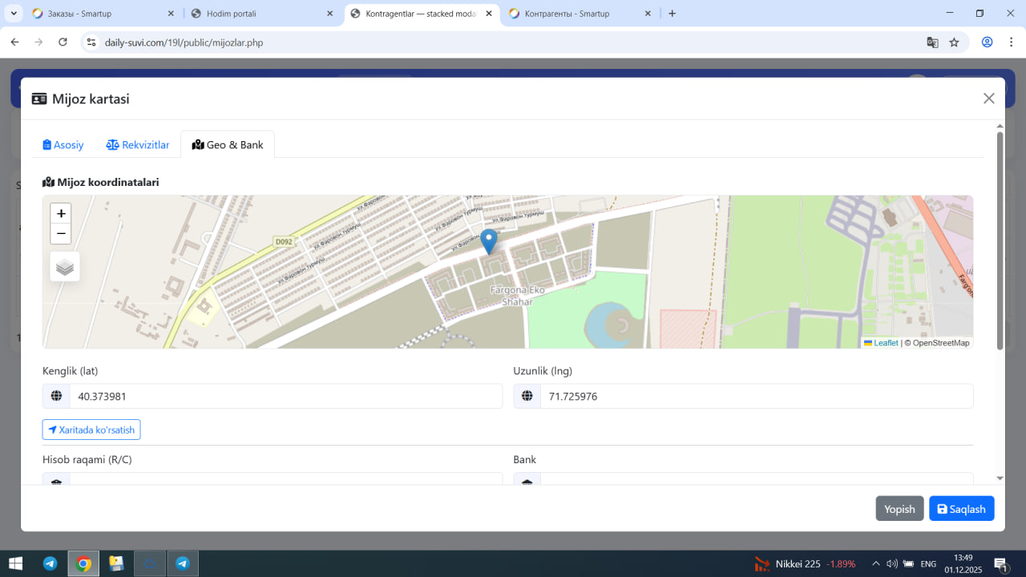1026x577 pixels.
Task: Click the Google Translate icon in address bar
Action: tap(932, 42)
